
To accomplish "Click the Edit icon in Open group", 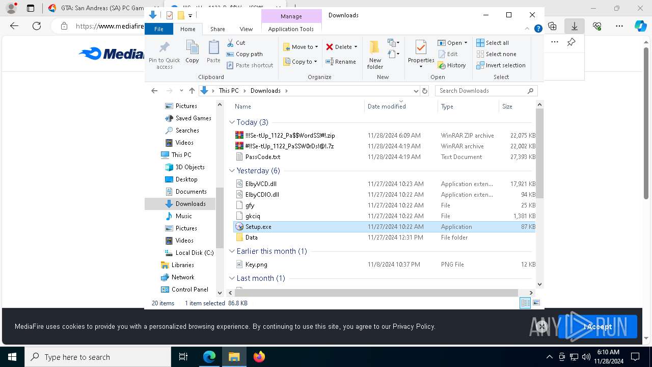I will click(x=442, y=54).
